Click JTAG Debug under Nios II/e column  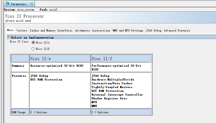[39, 76]
